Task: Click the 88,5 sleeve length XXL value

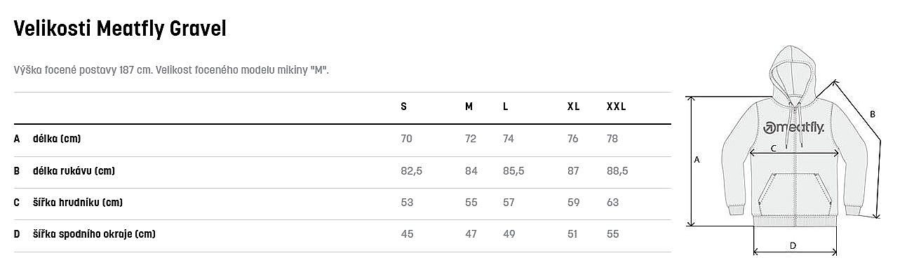Action: point(617,171)
